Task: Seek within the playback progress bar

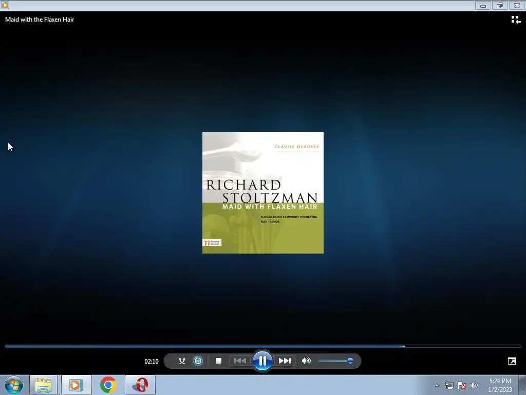Action: [x=262, y=346]
